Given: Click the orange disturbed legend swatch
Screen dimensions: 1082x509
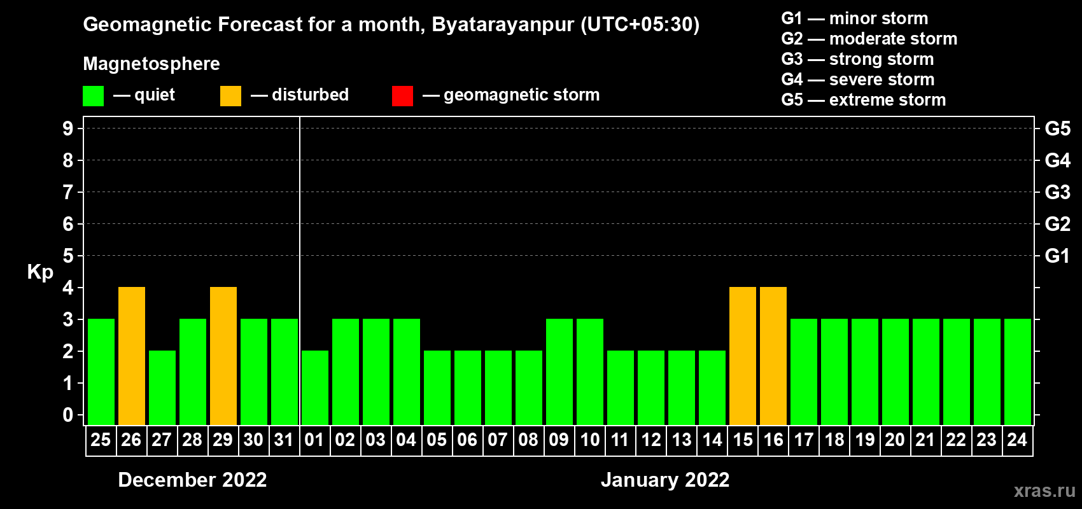Looking at the screenshot, I should 231,96.
